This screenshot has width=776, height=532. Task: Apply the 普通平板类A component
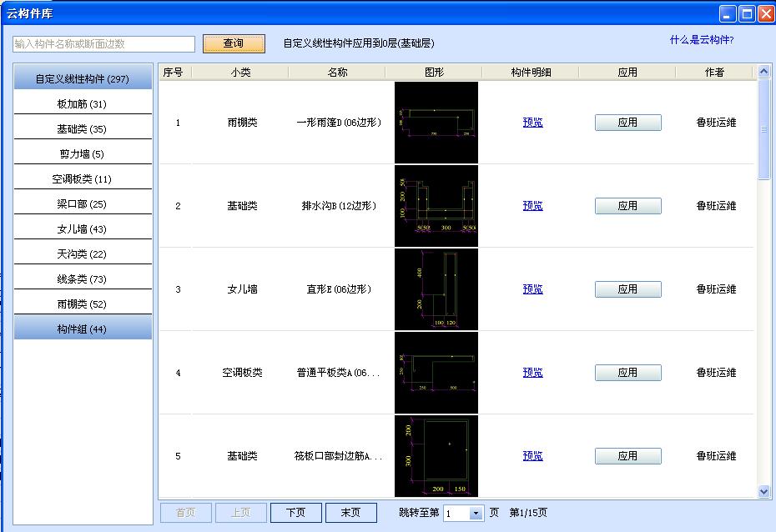click(x=628, y=373)
